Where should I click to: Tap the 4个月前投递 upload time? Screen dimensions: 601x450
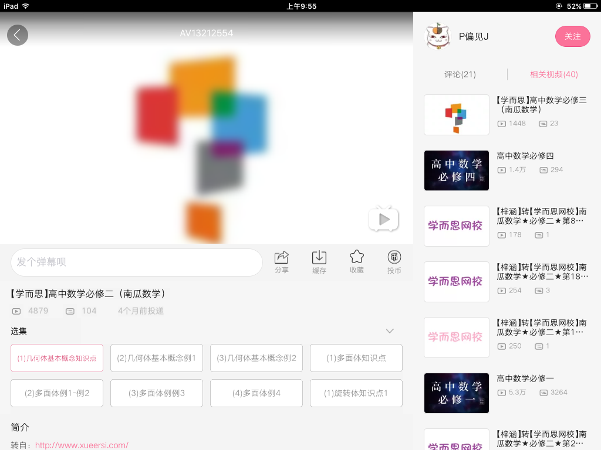(x=141, y=311)
